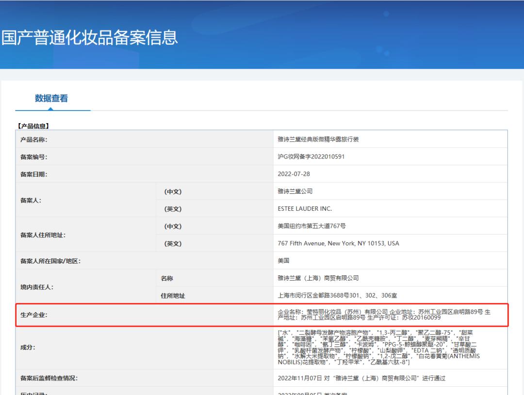524x395 pixels.
Task: Select the value ESTEE LAUDER INC.
Action: pyautogui.click(x=305, y=209)
